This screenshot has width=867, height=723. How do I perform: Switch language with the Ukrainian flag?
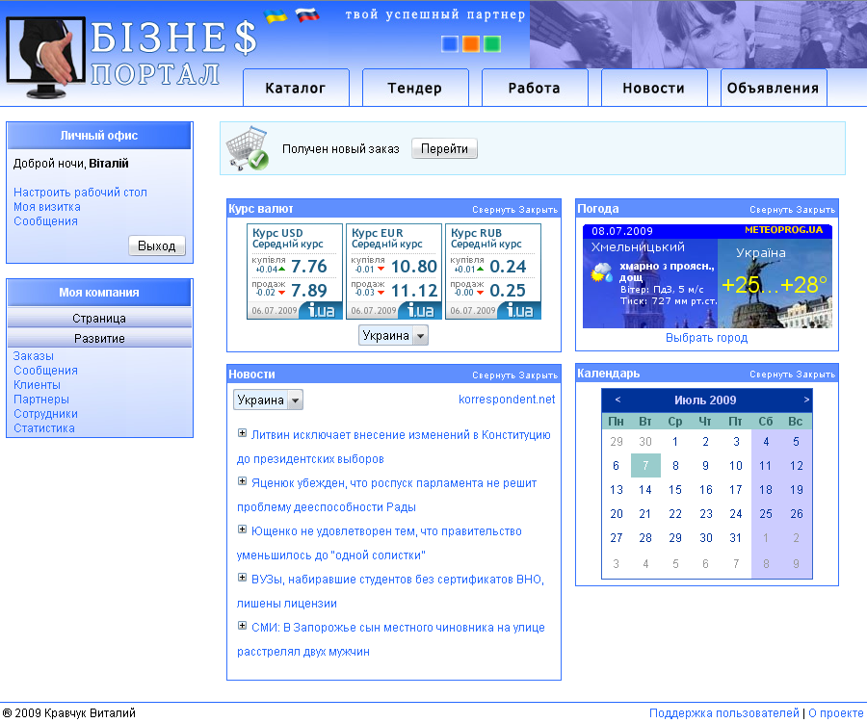276,15
